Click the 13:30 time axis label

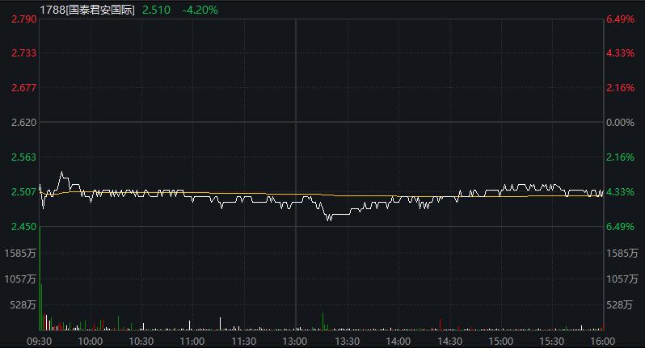pyautogui.click(x=347, y=342)
